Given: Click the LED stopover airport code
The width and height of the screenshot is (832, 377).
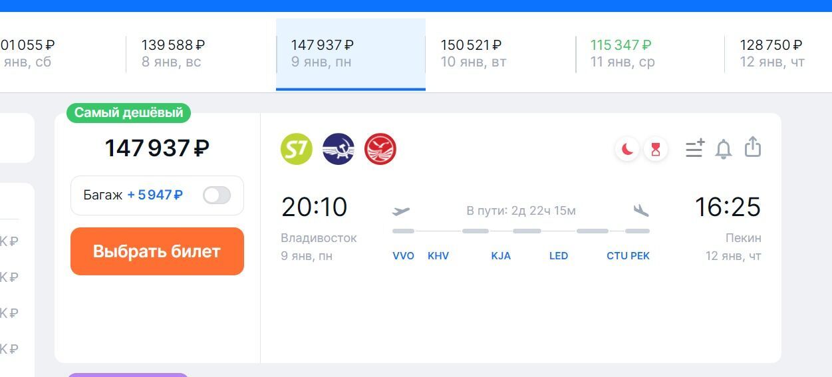Looking at the screenshot, I should pos(559,256).
